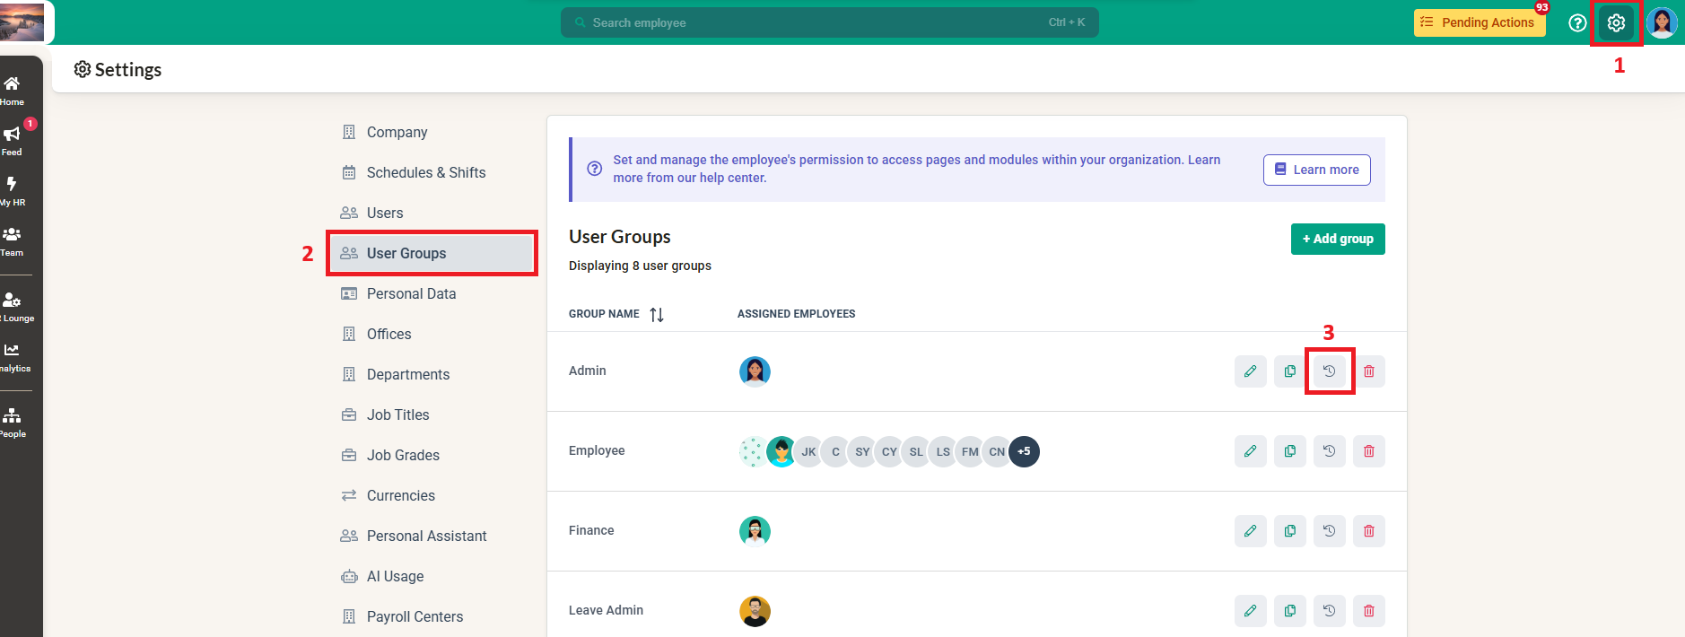The image size is (1685, 637).
Task: Delete the Finance user group
Action: 1368,531
